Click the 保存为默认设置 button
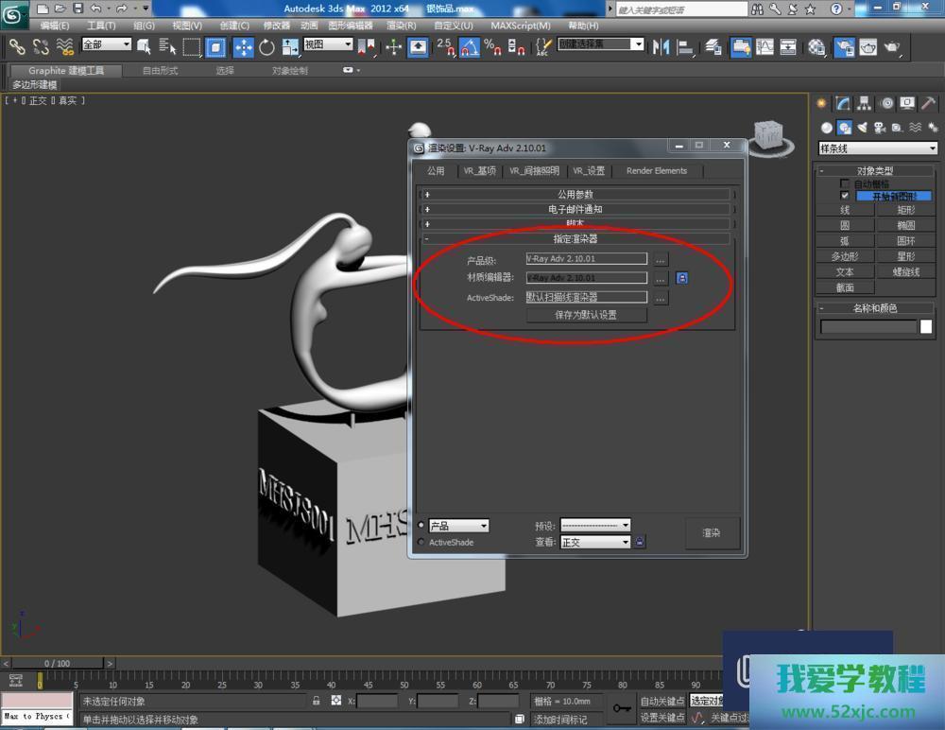 point(586,315)
